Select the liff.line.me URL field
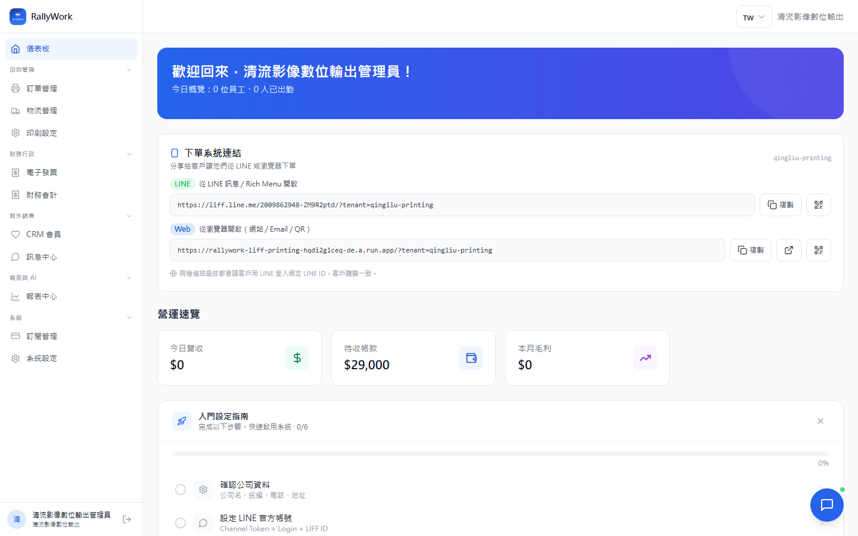Viewport: 858px width, 536px height. 462,205
